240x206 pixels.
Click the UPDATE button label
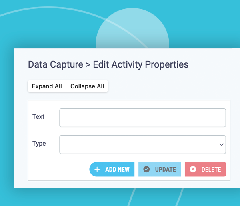click(x=166, y=170)
